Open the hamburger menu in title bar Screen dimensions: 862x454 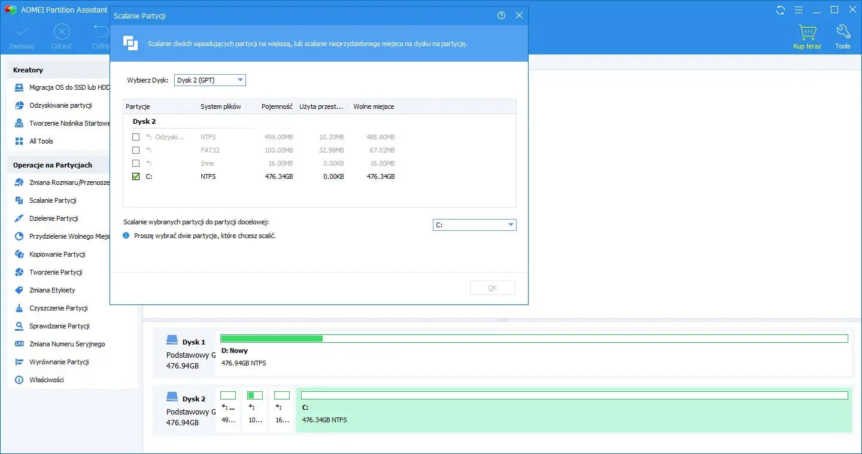tap(798, 10)
